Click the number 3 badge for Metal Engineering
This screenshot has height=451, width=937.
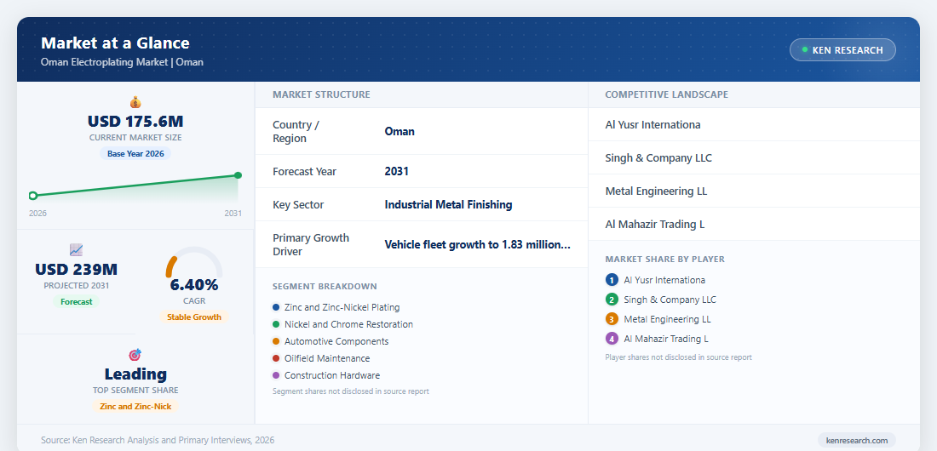(612, 319)
